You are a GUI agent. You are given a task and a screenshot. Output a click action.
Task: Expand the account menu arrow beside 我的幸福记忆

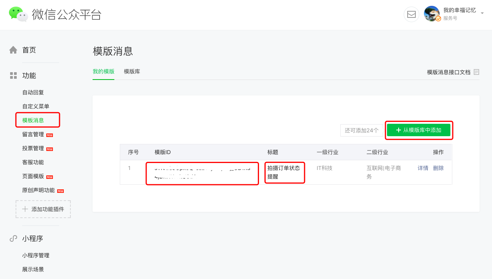click(x=481, y=12)
